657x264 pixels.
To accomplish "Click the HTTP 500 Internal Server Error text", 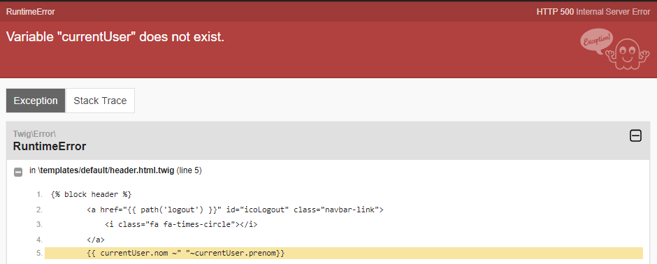I will click(x=593, y=12).
